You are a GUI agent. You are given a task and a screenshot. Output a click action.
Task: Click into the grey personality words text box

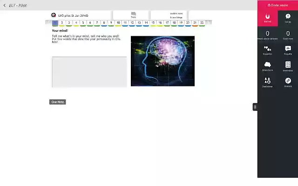coord(89,72)
